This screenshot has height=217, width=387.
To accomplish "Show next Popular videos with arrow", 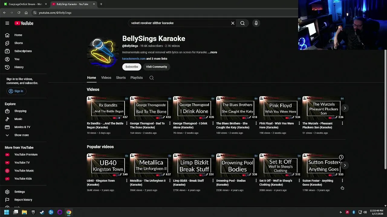I will (x=345, y=165).
